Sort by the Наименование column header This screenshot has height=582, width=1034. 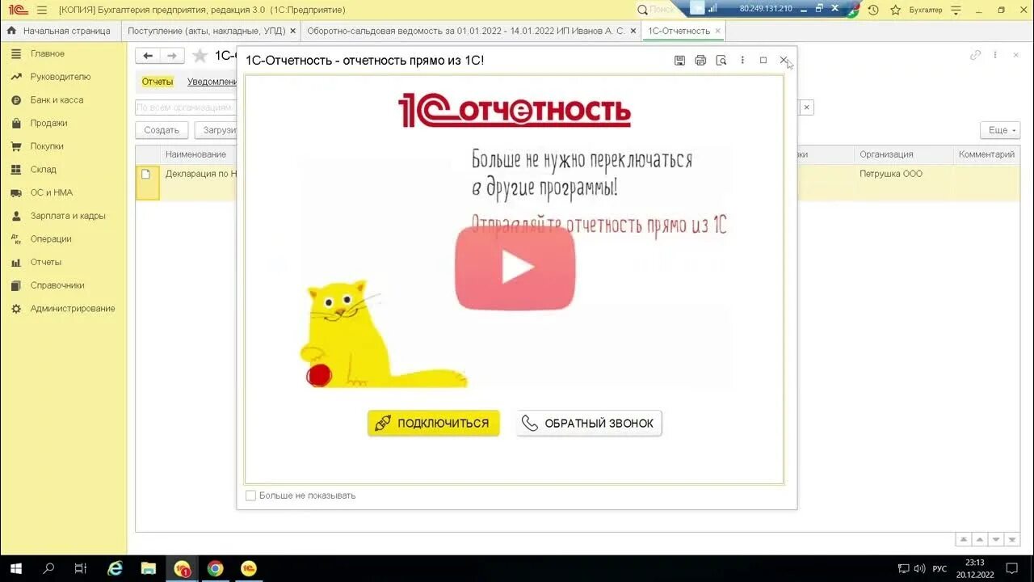[195, 154]
